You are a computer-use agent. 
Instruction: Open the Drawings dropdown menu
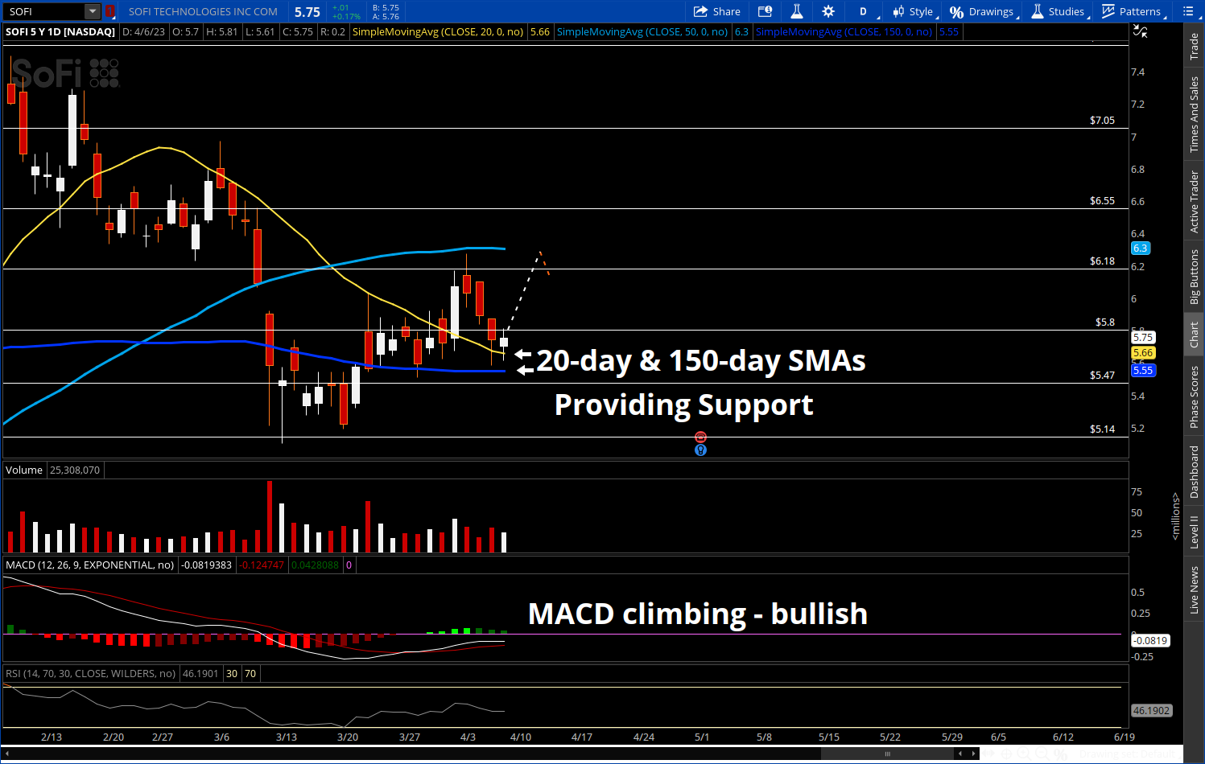click(984, 11)
